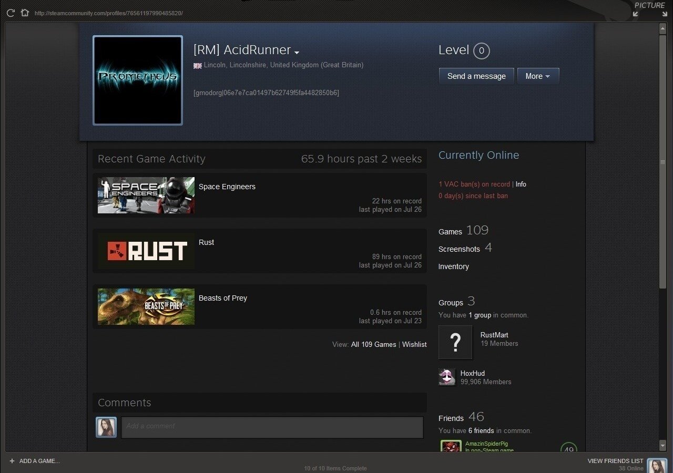
Task: Click in the Add a comment field
Action: [272, 427]
